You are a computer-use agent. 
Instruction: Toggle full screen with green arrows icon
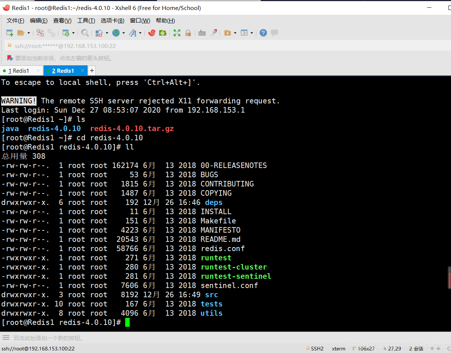point(177,33)
